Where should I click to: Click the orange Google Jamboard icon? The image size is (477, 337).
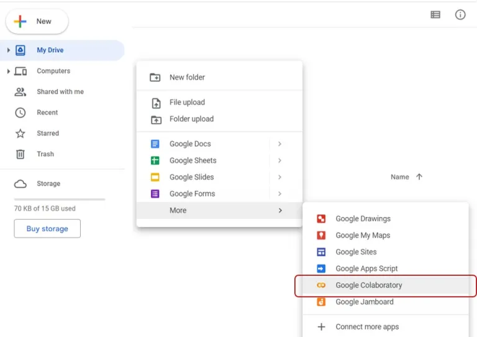pyautogui.click(x=321, y=302)
